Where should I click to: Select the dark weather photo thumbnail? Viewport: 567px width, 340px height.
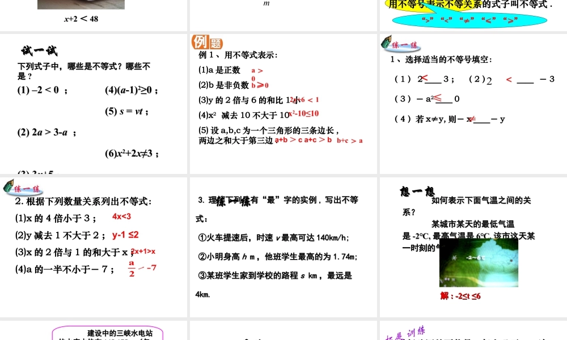[478, 263]
